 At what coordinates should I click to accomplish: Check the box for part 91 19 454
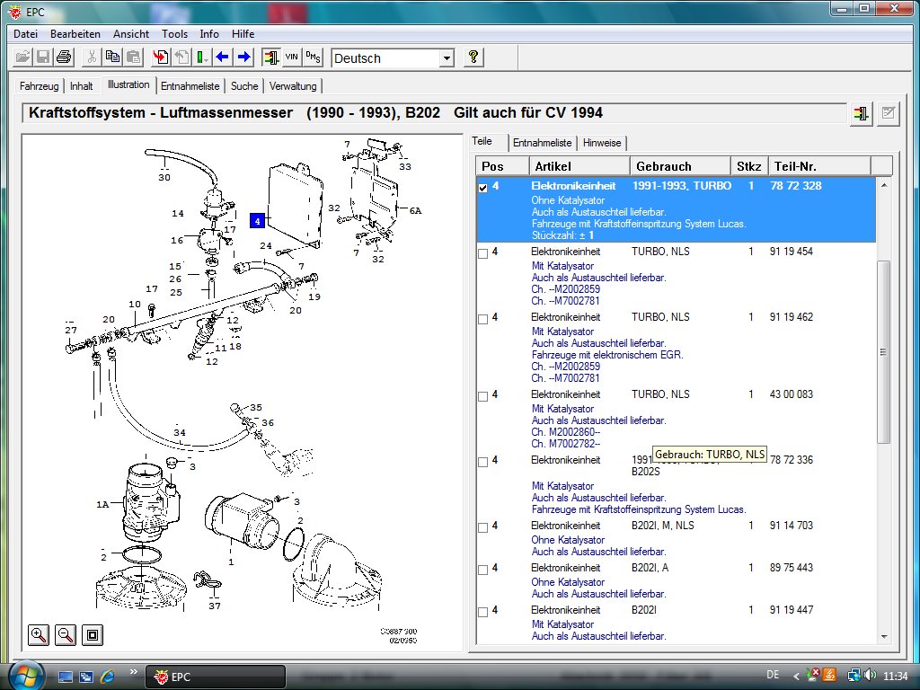(x=482, y=253)
